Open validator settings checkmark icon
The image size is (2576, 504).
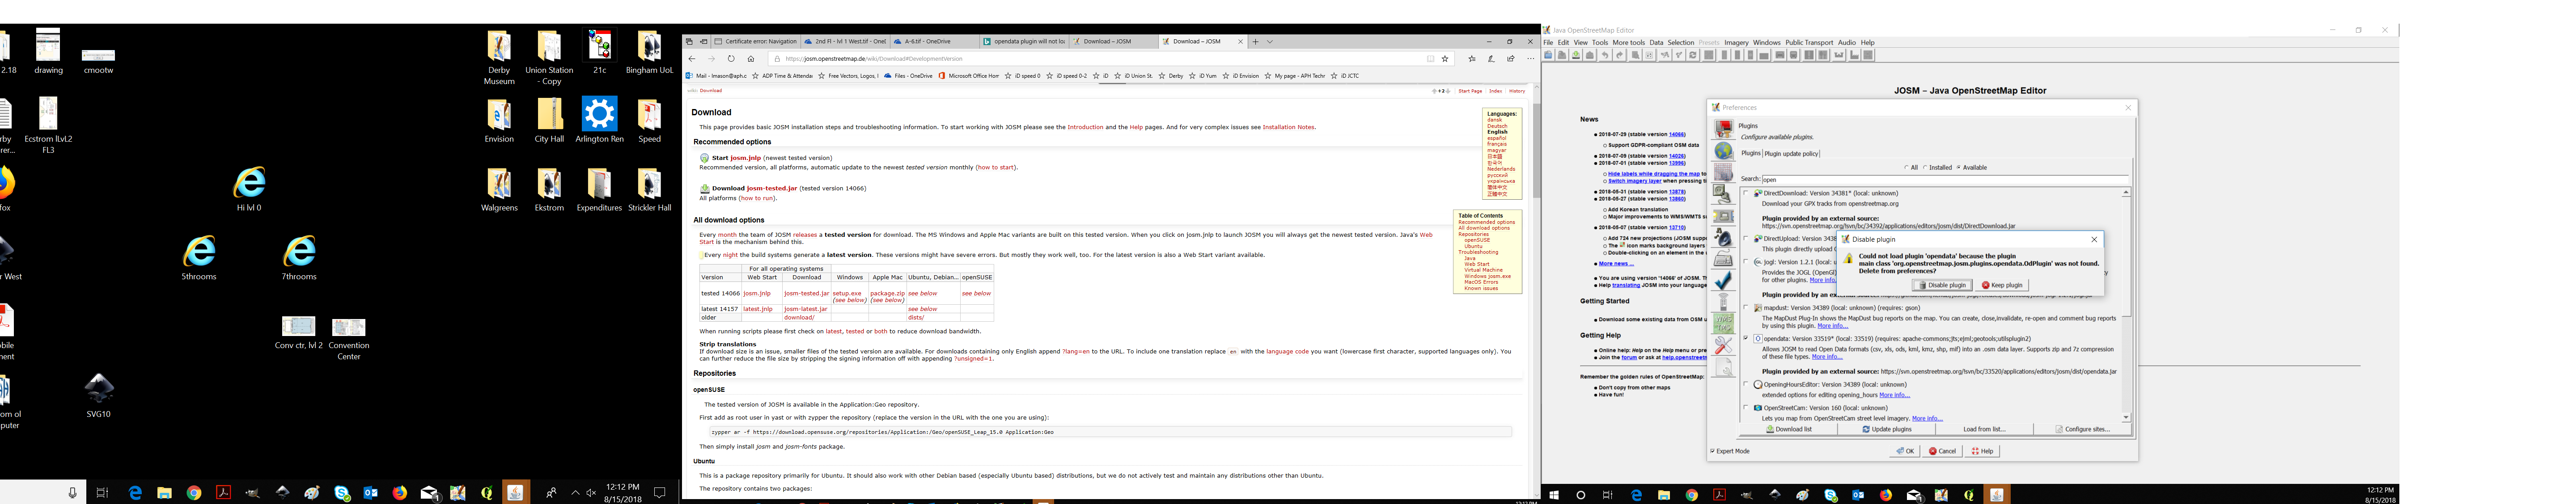coord(1723,281)
